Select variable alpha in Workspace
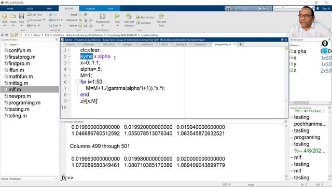 300,51
